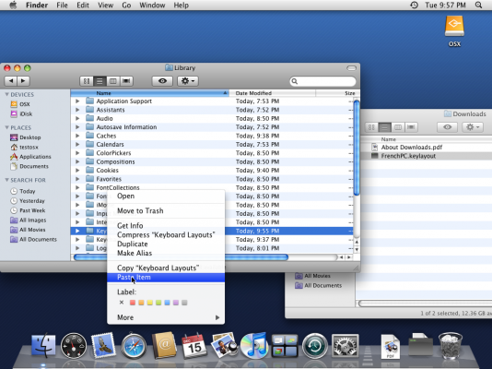Open Spaces icon in the Dock
492x369 pixels.
pos(285,346)
